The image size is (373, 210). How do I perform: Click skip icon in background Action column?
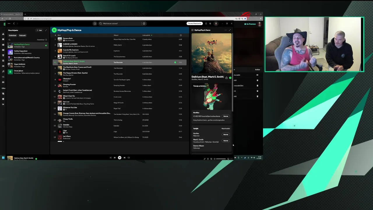pos(257,75)
